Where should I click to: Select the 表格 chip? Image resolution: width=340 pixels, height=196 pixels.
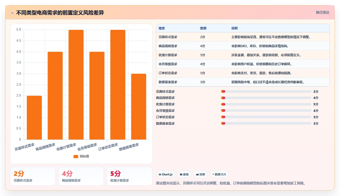coord(184,174)
